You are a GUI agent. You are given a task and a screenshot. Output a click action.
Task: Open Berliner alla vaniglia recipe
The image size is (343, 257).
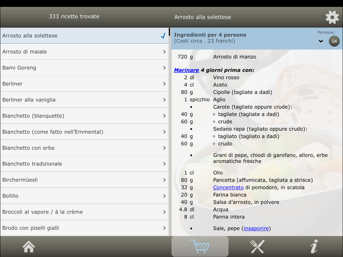pos(84,100)
